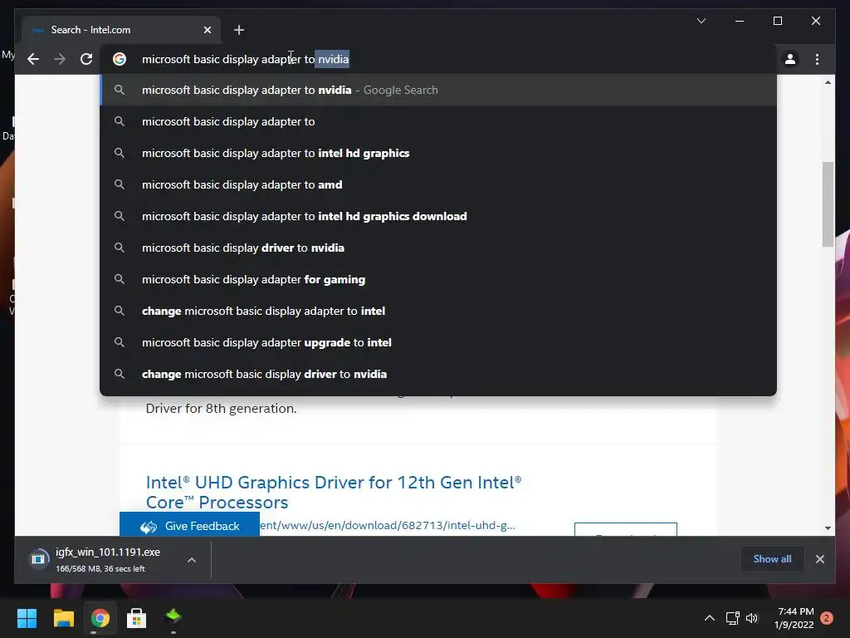Show hidden system tray icons
This screenshot has width=850, height=638.
click(x=709, y=618)
